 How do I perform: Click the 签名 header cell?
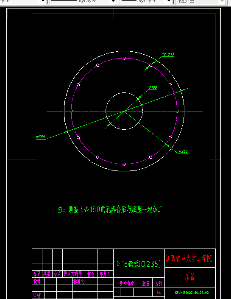point(91,274)
